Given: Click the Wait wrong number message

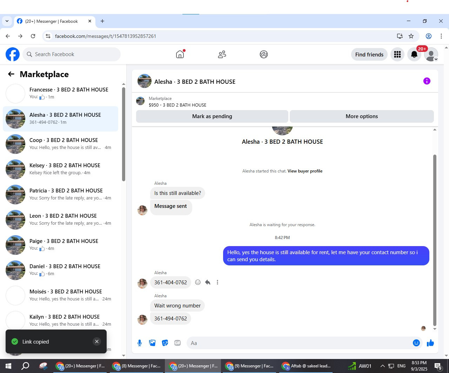Looking at the screenshot, I should click(177, 305).
